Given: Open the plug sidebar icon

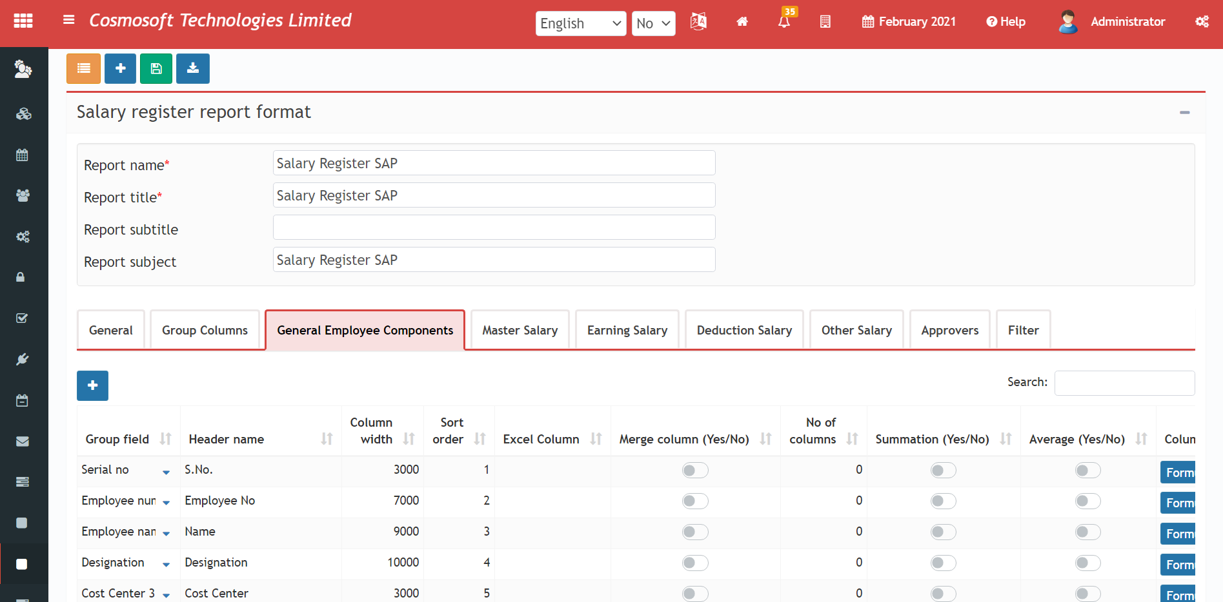Looking at the screenshot, I should pos(22,359).
